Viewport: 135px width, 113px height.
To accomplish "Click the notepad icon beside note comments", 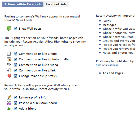I will pos(9,54).
